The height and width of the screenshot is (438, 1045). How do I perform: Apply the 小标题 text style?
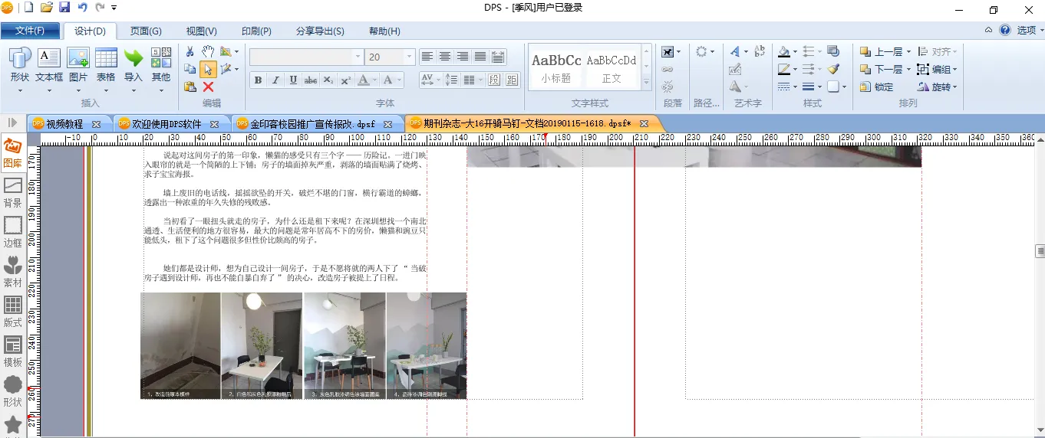[556, 67]
